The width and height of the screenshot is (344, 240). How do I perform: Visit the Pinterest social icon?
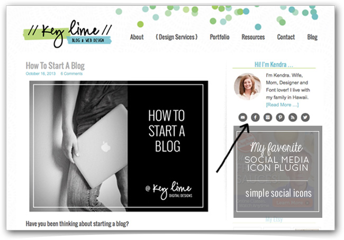click(x=280, y=117)
